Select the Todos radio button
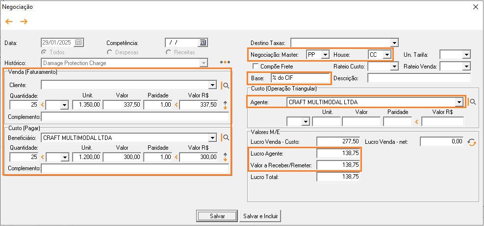Image resolution: width=484 pixels, height=226 pixels. pyautogui.click(x=44, y=52)
